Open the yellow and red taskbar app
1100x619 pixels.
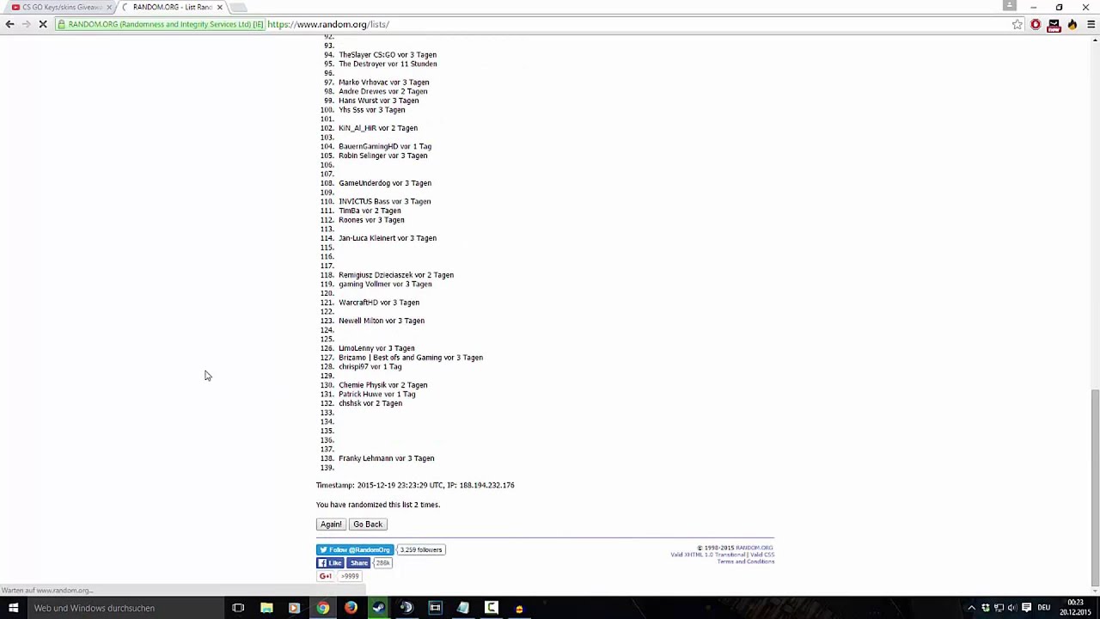click(x=519, y=608)
